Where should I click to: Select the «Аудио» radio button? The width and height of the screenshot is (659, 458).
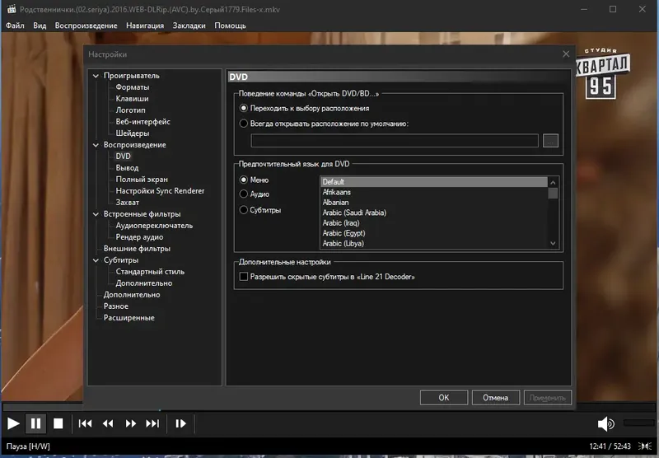coord(244,194)
